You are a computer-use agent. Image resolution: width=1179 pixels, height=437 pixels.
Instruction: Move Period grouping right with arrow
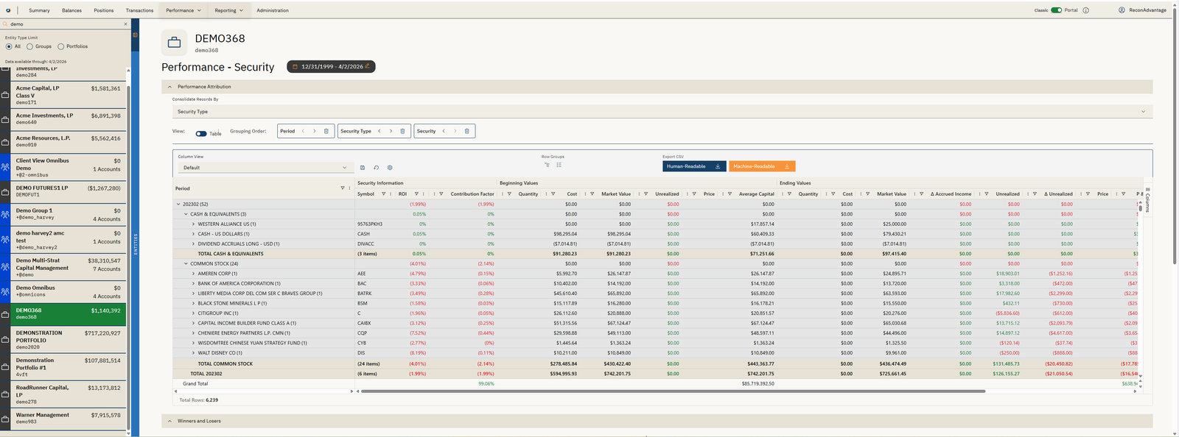click(x=315, y=131)
